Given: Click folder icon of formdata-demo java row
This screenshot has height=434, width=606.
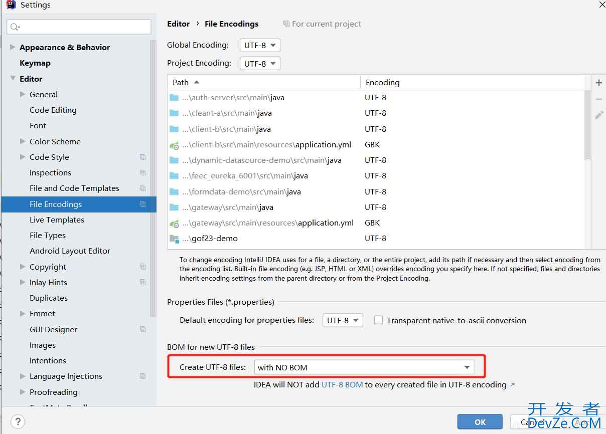Looking at the screenshot, I should pos(174,192).
